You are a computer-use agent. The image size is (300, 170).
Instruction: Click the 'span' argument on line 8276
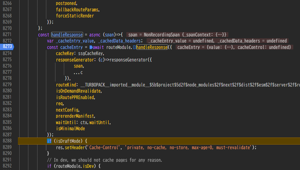click(78, 66)
